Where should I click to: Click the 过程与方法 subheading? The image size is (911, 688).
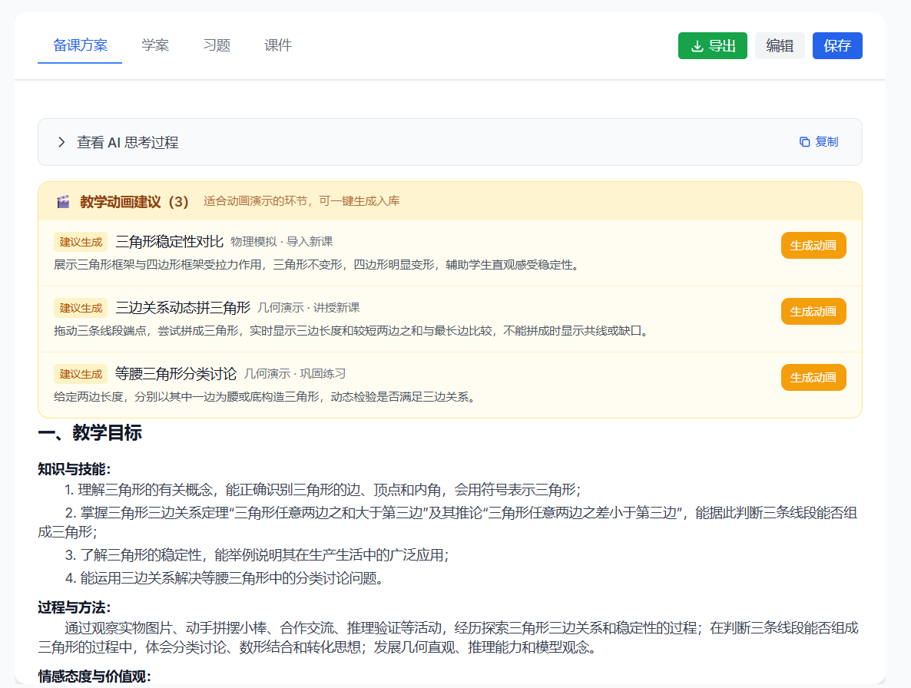(75, 608)
